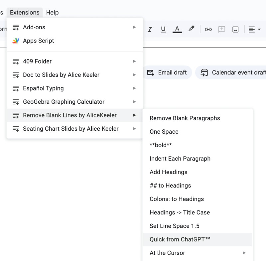Open the Español Typing entry
The image size is (266, 261).
pyautogui.click(x=74, y=88)
